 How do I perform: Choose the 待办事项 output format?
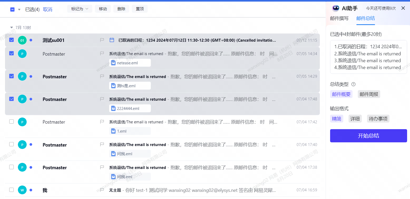[378, 119]
